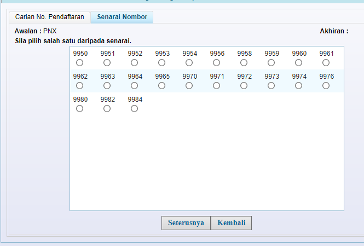The height and width of the screenshot is (246, 364).
Task: Choose the 9953 number option
Action: click(162, 63)
